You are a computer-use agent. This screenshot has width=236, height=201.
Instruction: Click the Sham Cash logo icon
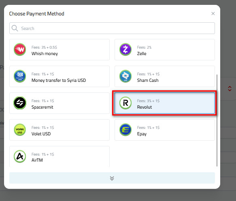tap(125, 76)
